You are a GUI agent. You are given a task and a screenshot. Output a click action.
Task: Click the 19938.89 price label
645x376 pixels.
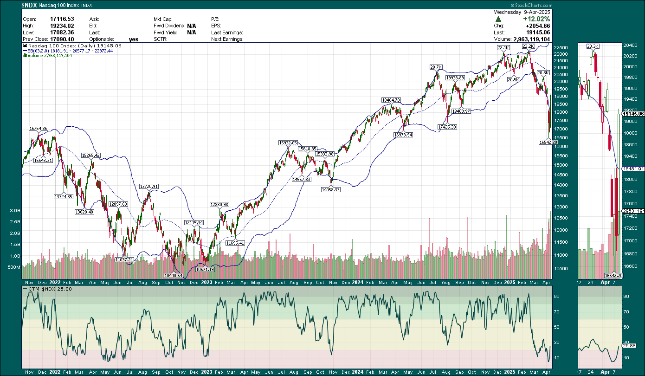(x=455, y=78)
